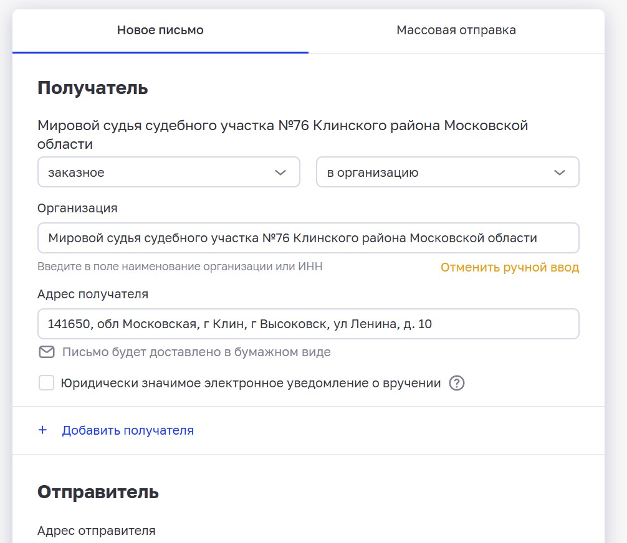Focus the Организация input field

tap(308, 238)
